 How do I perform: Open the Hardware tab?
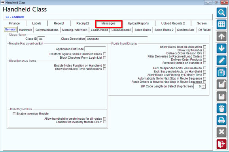click(25, 30)
